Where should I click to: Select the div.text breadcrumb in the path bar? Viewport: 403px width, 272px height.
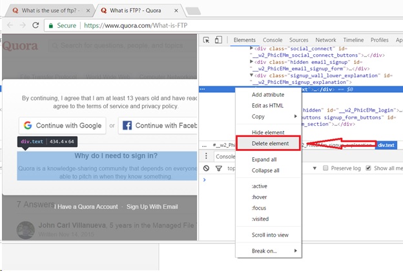click(386, 145)
